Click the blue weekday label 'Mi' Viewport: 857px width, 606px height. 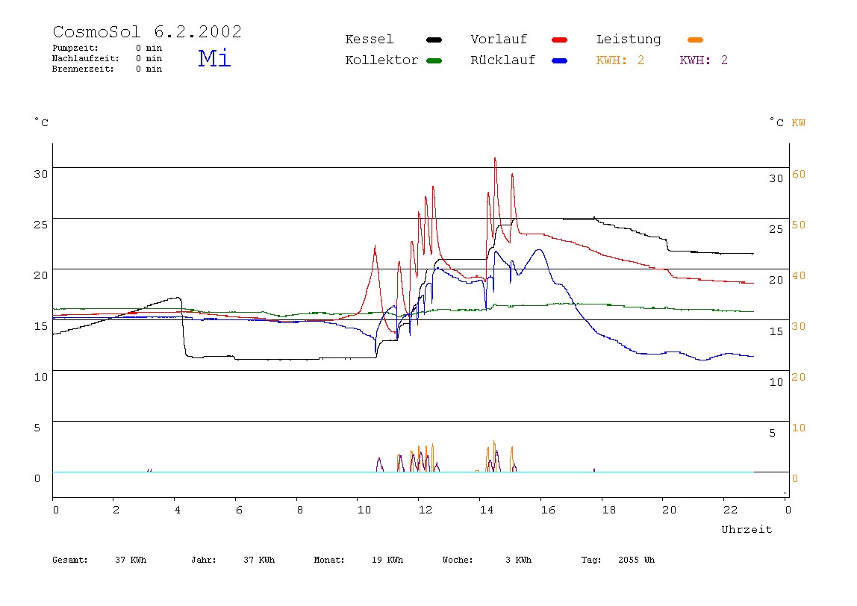click(214, 58)
